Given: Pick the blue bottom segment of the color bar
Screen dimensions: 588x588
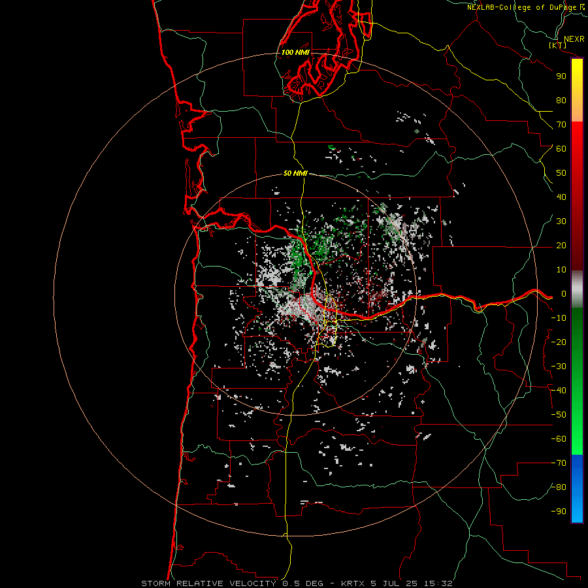Looking at the screenshot, I should click(577, 489).
